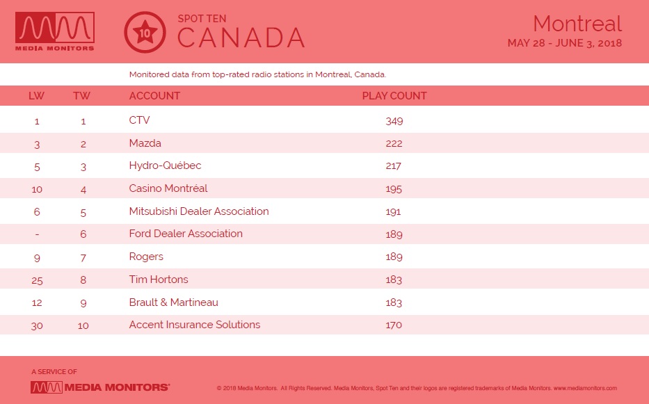Select Casino Montréal in the list

pos(168,188)
